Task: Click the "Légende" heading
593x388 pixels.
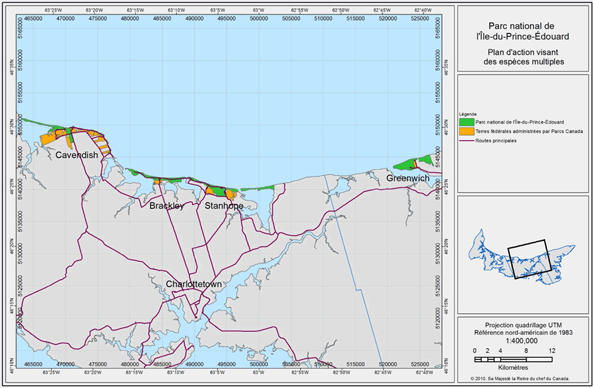Action: [x=469, y=114]
